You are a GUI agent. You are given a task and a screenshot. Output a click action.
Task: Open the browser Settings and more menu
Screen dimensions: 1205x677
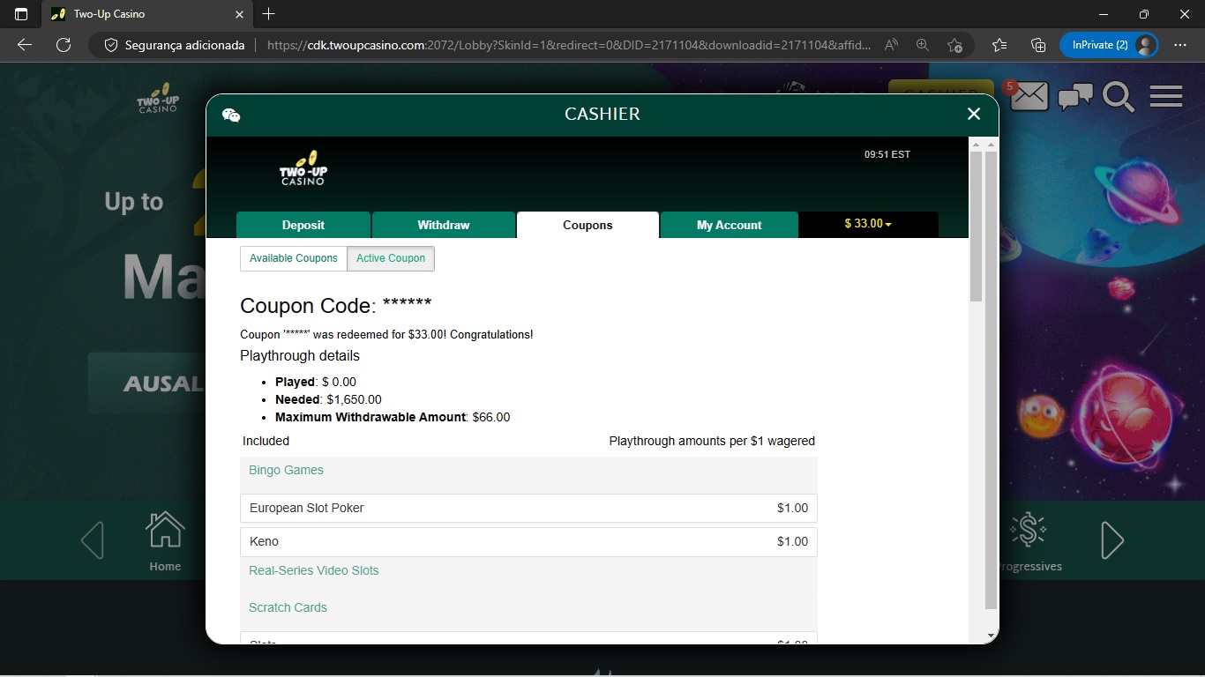click(1180, 45)
